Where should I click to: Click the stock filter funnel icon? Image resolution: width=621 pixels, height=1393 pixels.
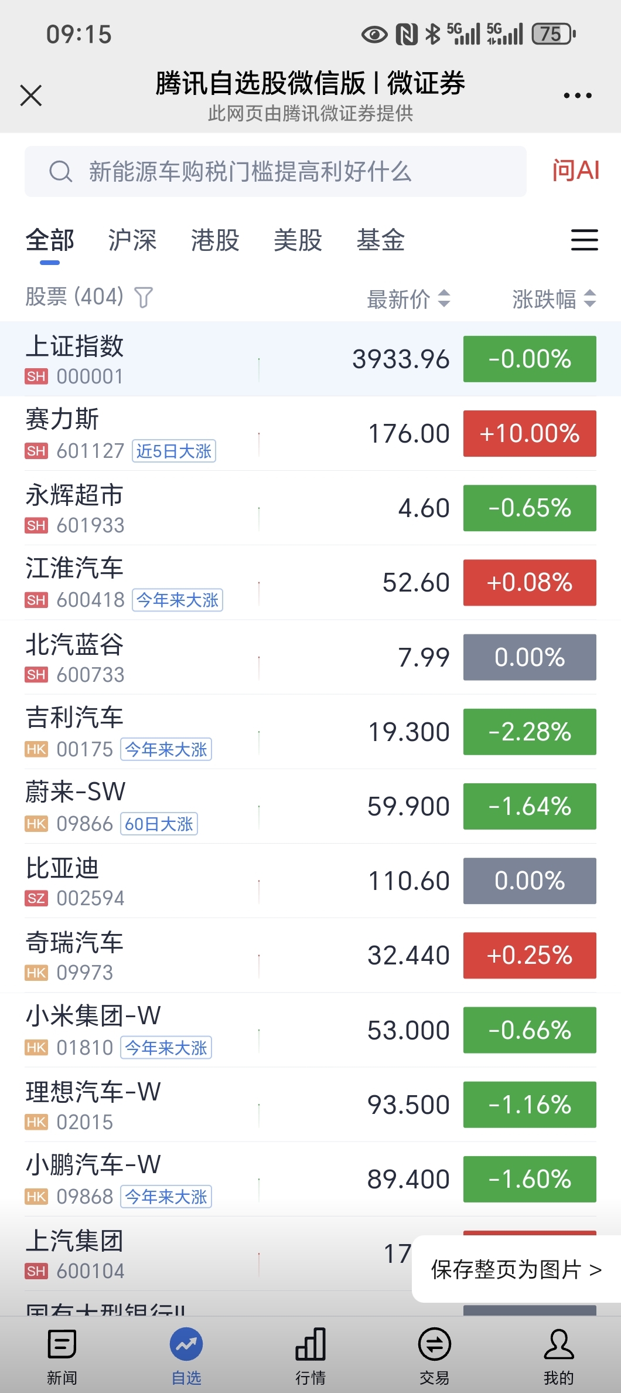coord(144,297)
